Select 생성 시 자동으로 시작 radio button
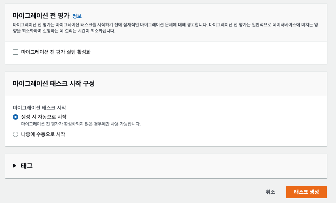The image size is (336, 203). point(16,117)
